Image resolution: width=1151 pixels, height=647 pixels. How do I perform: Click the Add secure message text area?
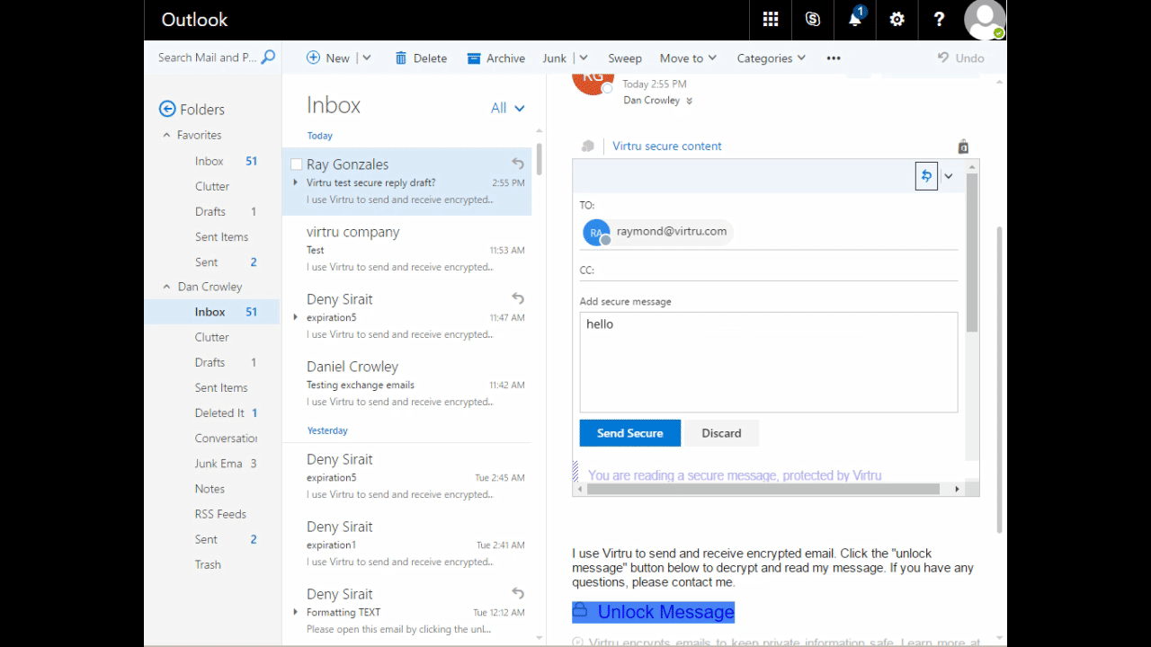click(768, 362)
